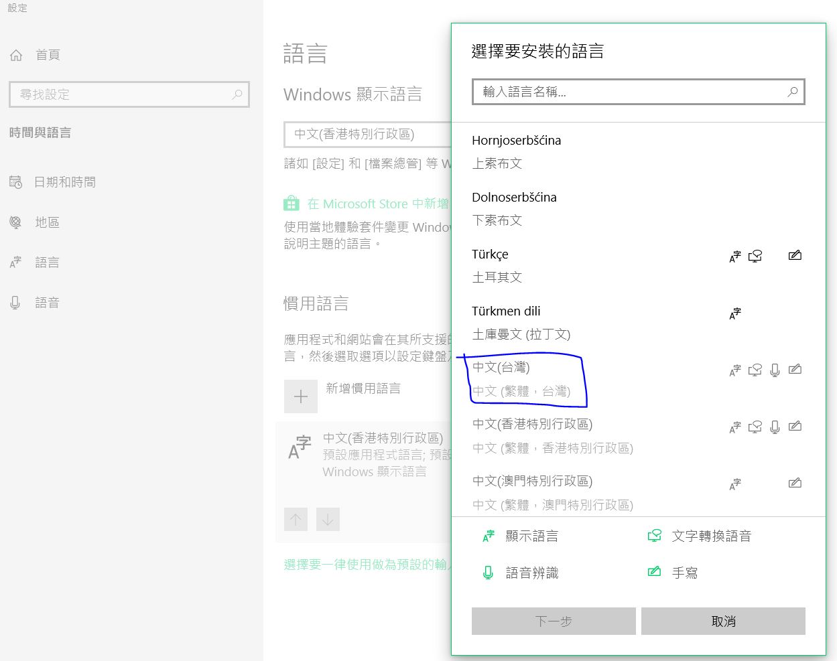Click the 取消 button
The width and height of the screenshot is (837, 661).
pyautogui.click(x=722, y=621)
